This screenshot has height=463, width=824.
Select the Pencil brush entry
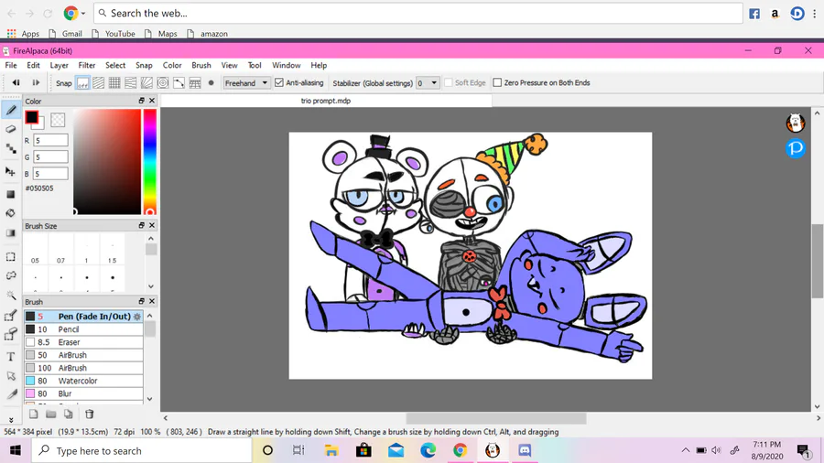pyautogui.click(x=83, y=329)
